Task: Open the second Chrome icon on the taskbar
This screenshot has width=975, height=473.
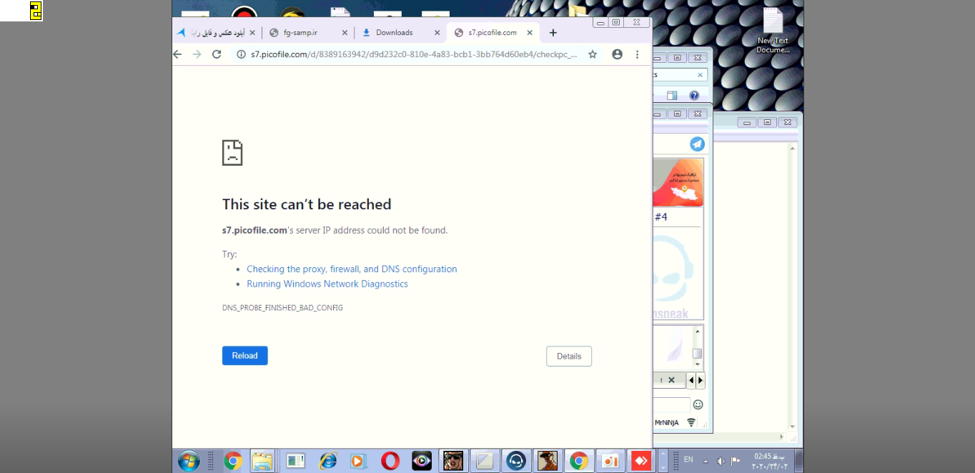Action: pos(579,461)
